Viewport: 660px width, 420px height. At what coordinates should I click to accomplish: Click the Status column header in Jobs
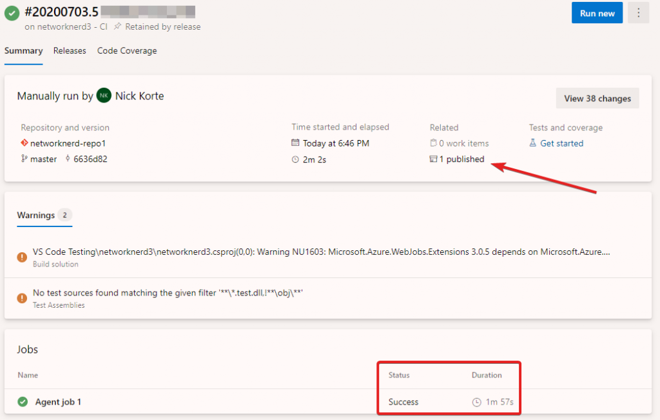pyautogui.click(x=399, y=375)
